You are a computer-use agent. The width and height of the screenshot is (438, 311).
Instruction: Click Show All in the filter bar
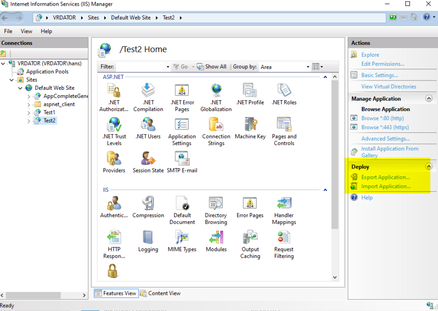pyautogui.click(x=212, y=67)
